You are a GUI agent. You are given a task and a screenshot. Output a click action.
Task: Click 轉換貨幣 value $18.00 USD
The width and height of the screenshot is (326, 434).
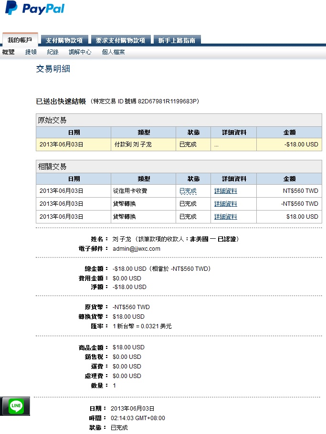coord(128,317)
